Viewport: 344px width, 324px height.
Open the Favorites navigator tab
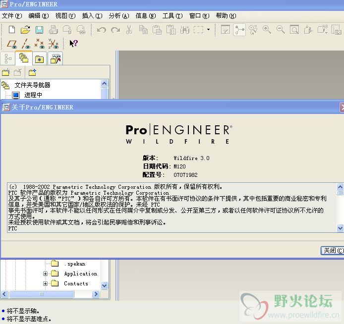(x=40, y=59)
